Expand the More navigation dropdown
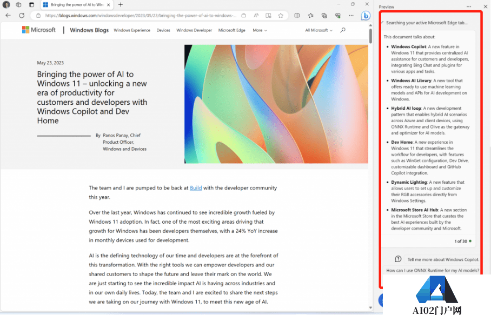The width and height of the screenshot is (491, 315). click(x=260, y=30)
